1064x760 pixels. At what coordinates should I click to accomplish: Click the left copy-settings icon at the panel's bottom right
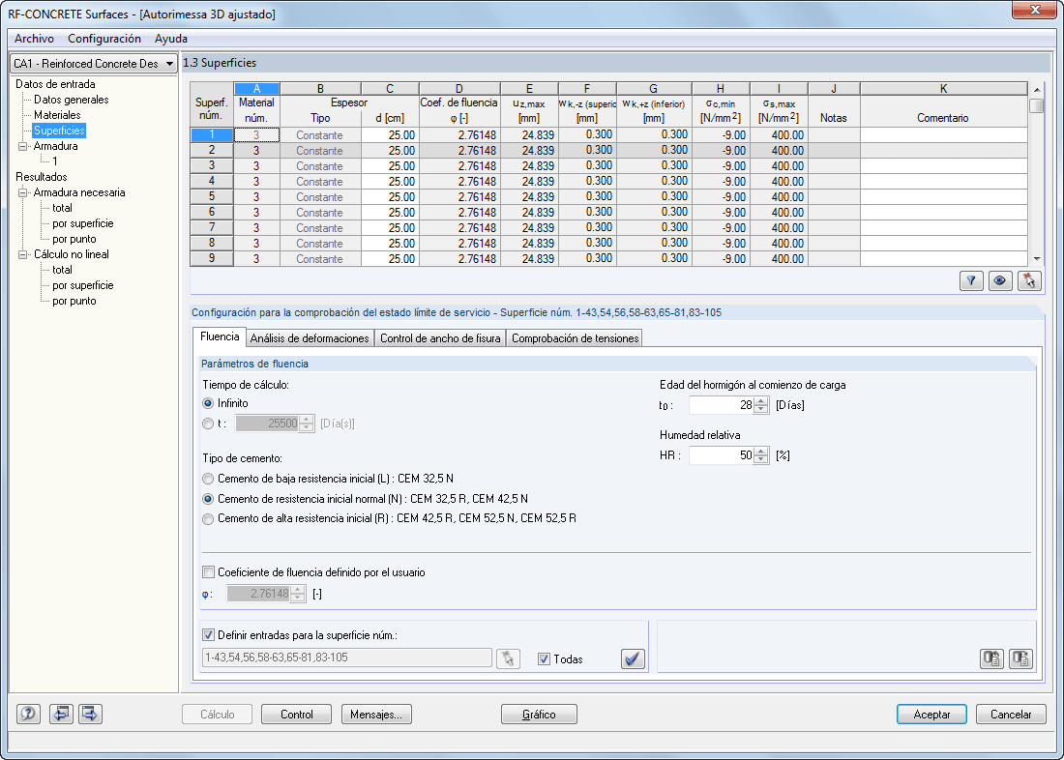click(x=992, y=658)
